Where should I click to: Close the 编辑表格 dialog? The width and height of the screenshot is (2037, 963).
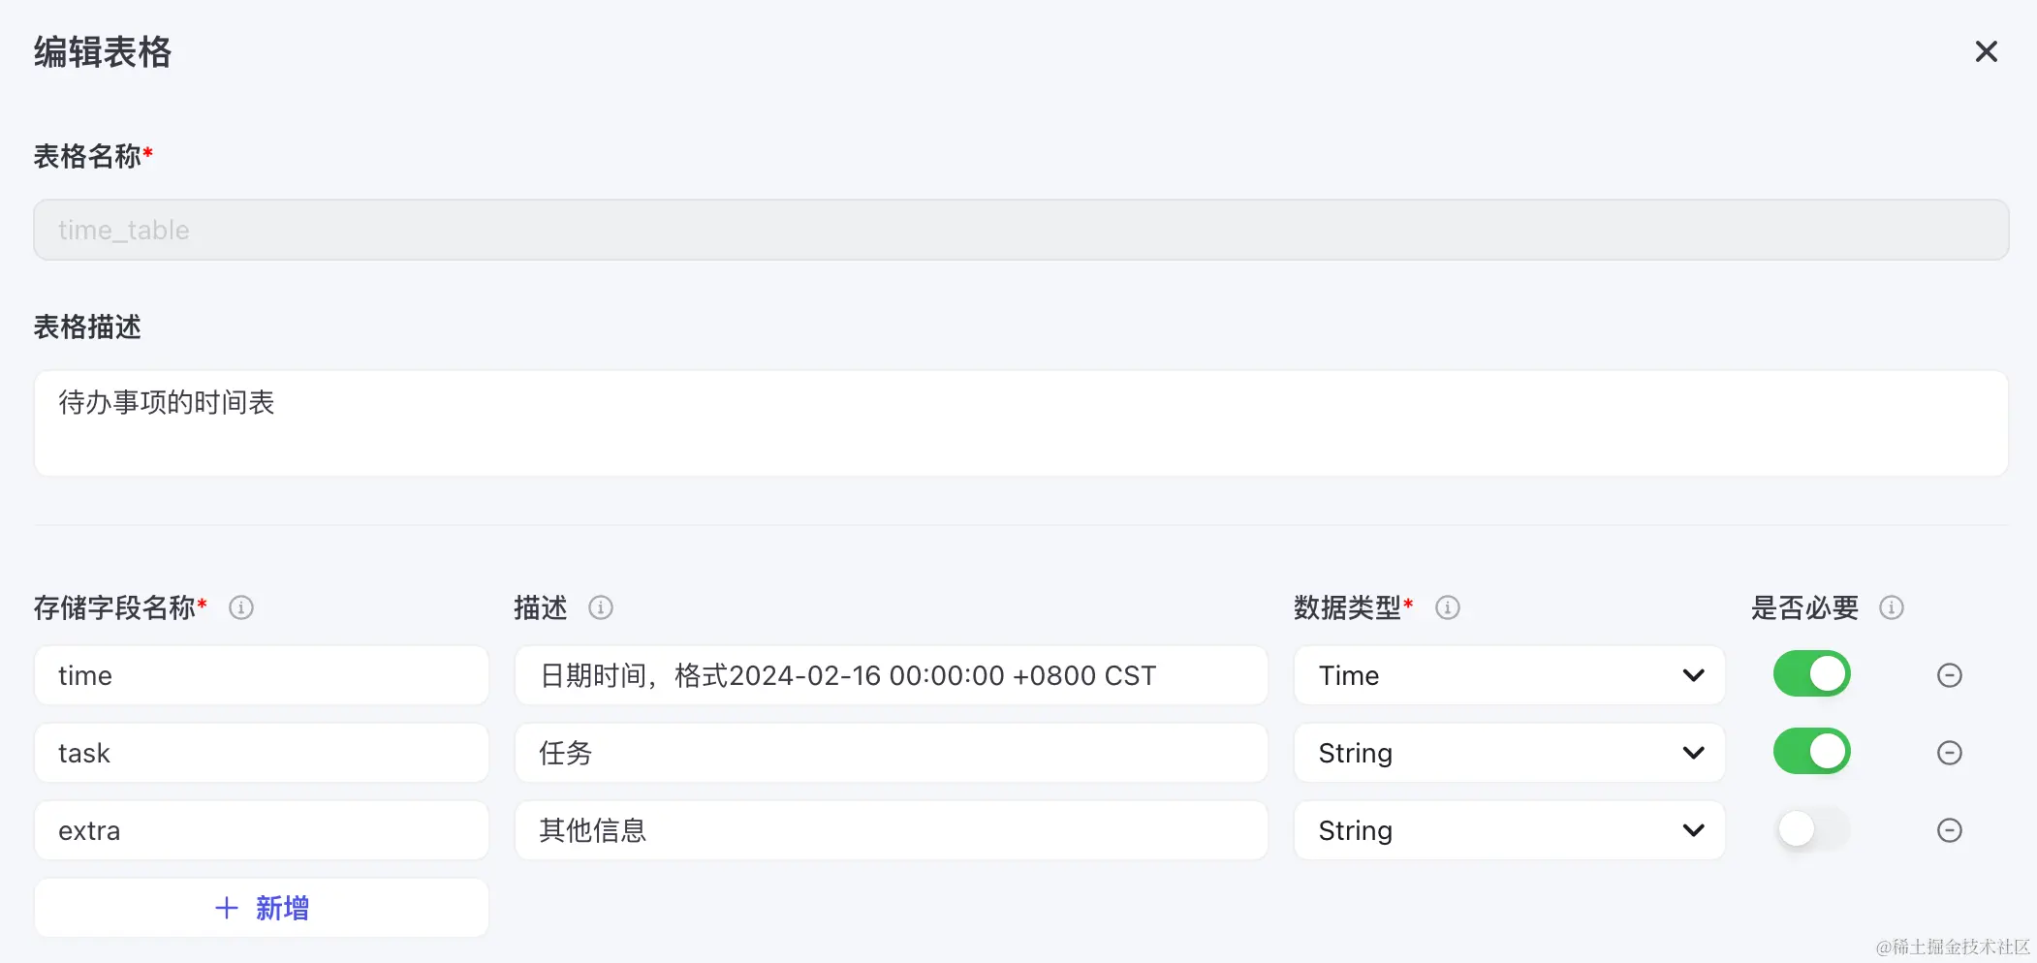[x=1988, y=51]
